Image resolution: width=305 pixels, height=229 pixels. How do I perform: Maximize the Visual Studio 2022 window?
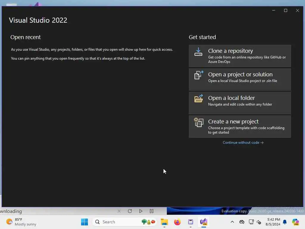[286, 10]
